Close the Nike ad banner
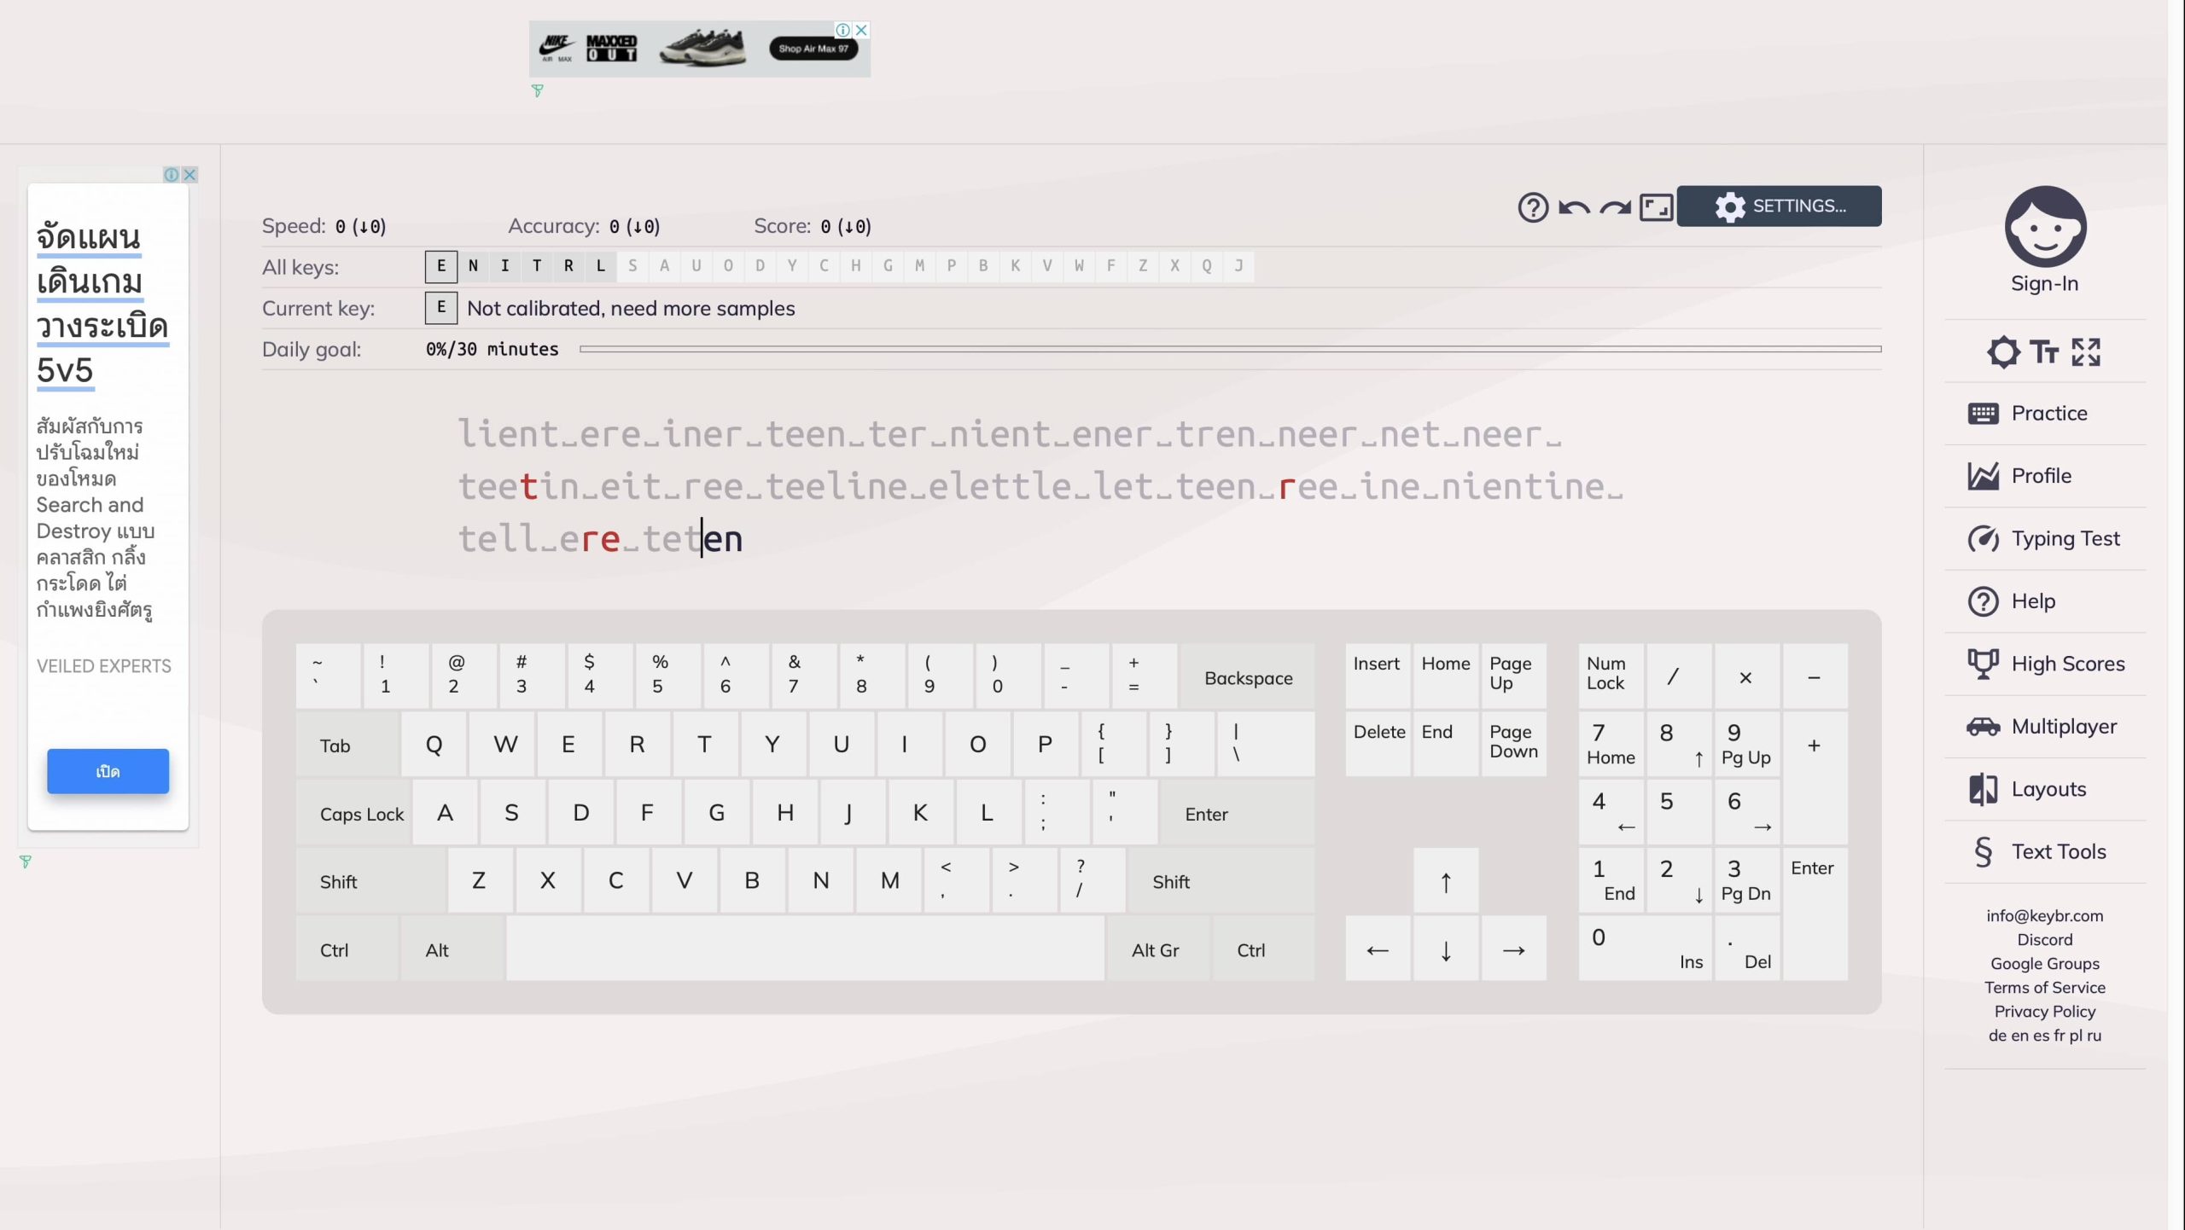 pos(861,30)
